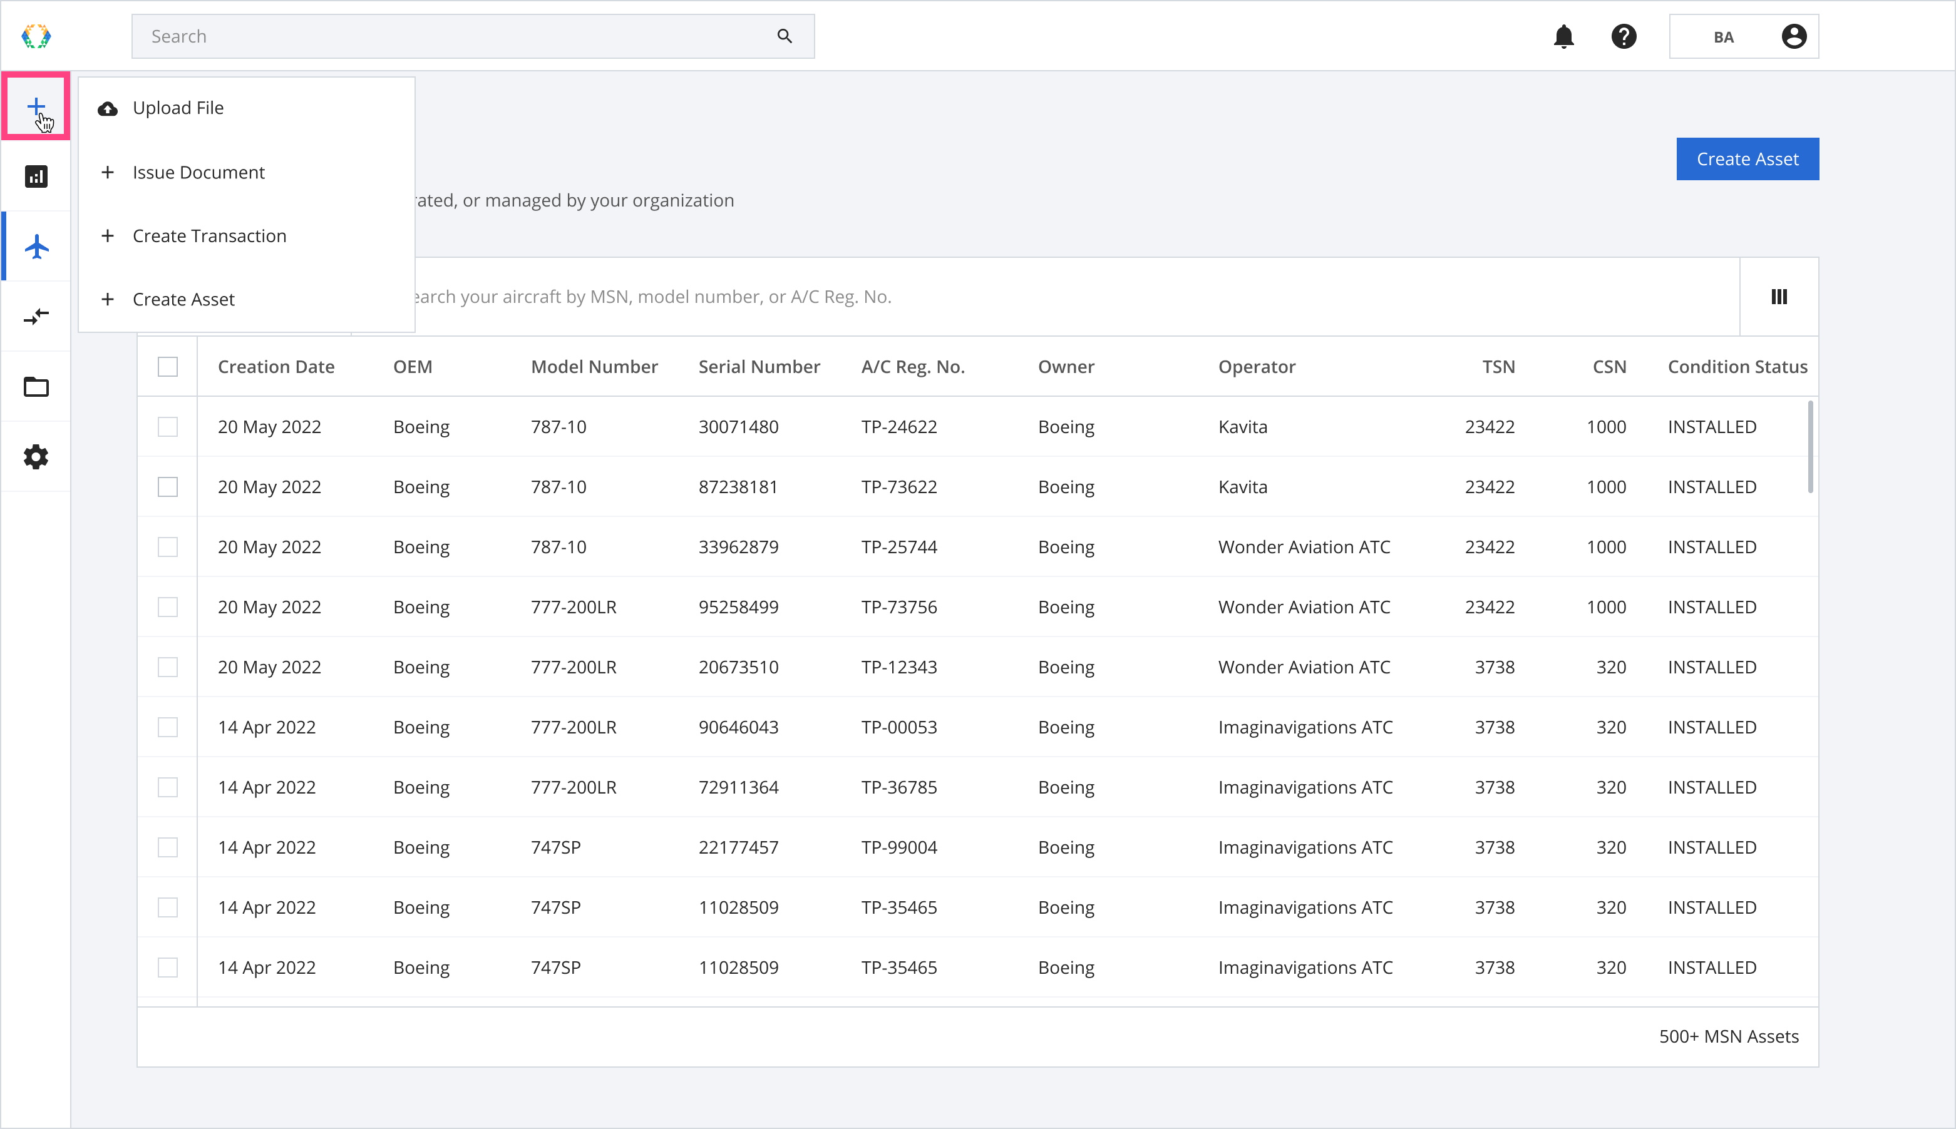Sort by TSN column header
The height and width of the screenshot is (1129, 1956).
tap(1498, 367)
